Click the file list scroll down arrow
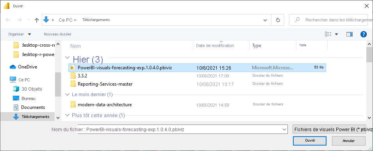This screenshot has height=151, width=373. point(369,118)
